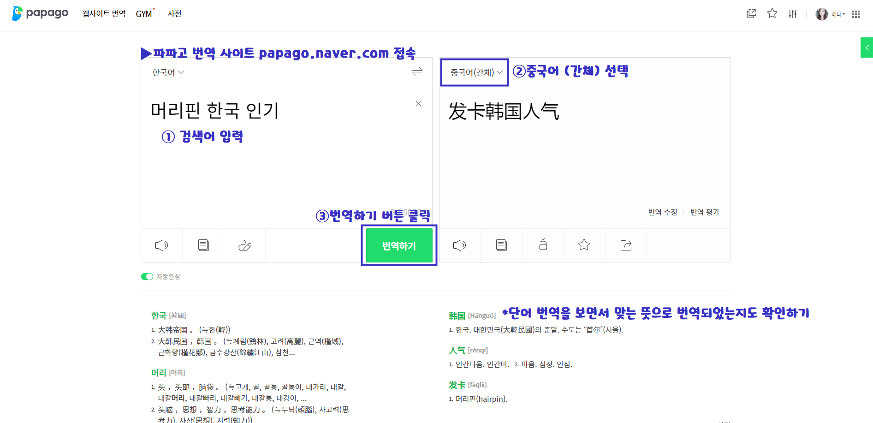Viewport: 873px width, 423px height.
Task: Copy the source text icon
Action: pos(203,245)
